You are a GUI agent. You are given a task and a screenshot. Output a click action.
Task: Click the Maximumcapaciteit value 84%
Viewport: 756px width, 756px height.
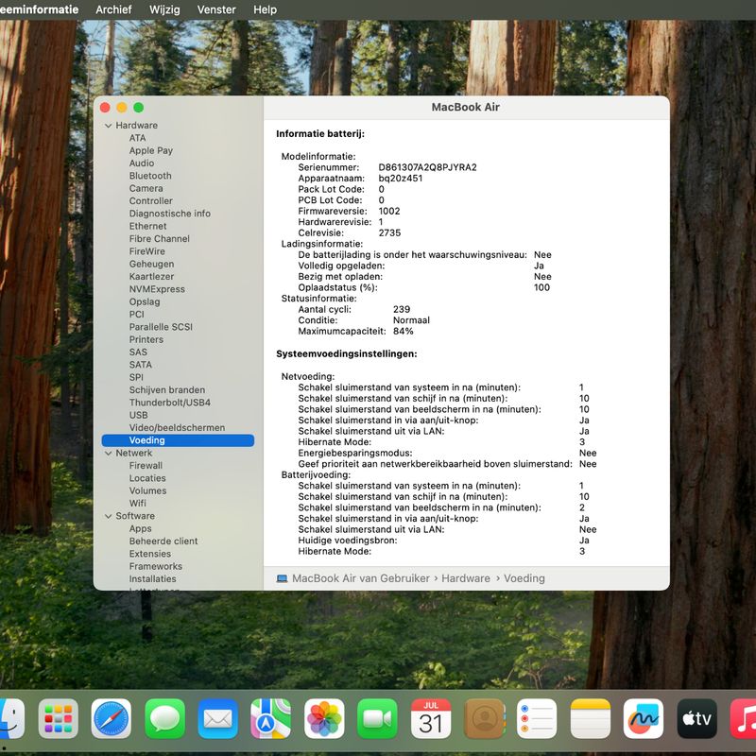coord(404,332)
